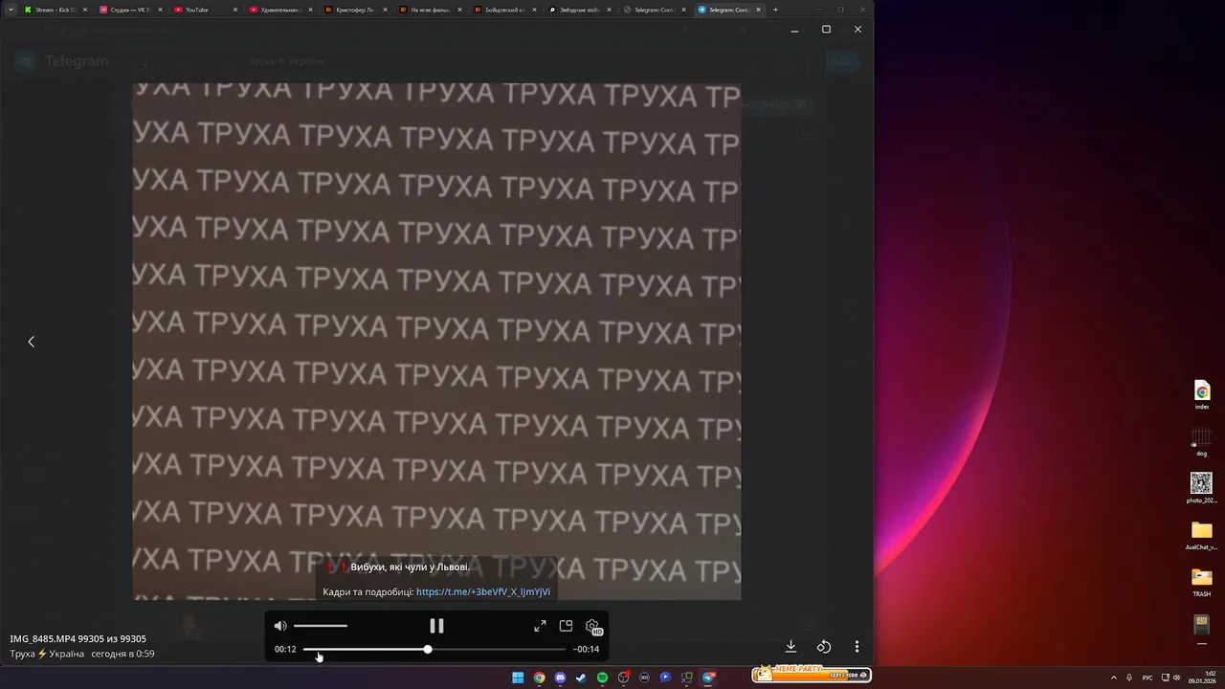Switch to the YouTube browser tab

(x=204, y=10)
